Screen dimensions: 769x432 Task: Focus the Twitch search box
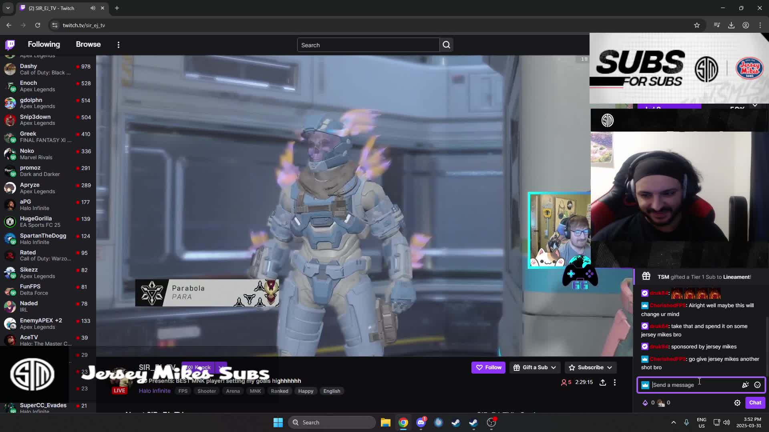368,45
